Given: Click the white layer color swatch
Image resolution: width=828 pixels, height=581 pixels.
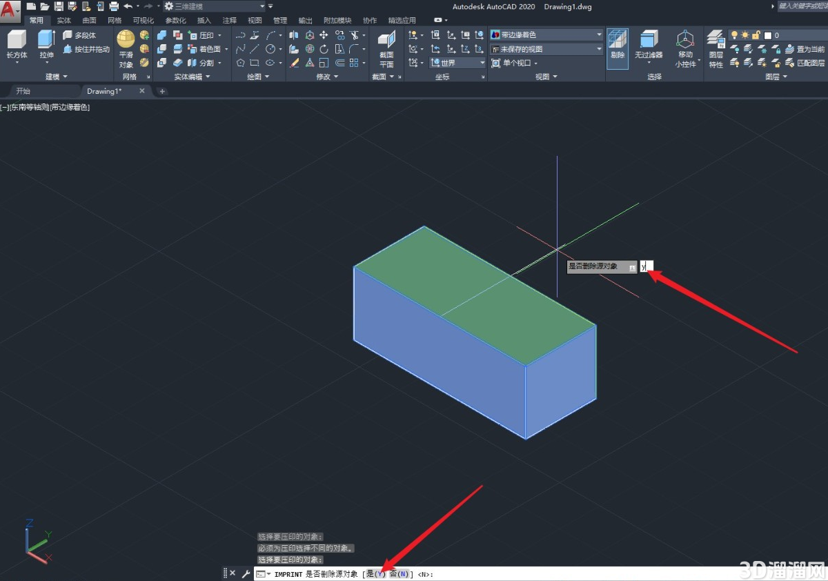Looking at the screenshot, I should pos(767,35).
